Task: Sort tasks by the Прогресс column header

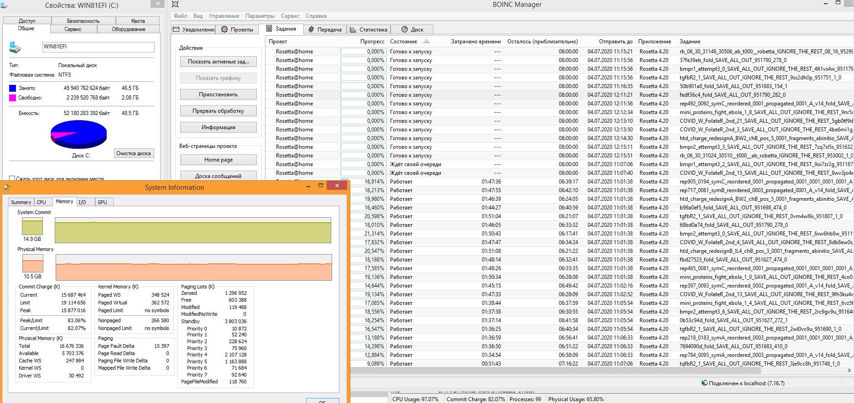Action: click(364, 42)
